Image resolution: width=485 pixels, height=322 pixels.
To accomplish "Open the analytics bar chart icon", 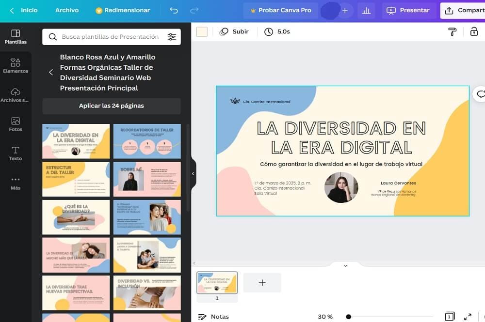I will click(x=366, y=10).
